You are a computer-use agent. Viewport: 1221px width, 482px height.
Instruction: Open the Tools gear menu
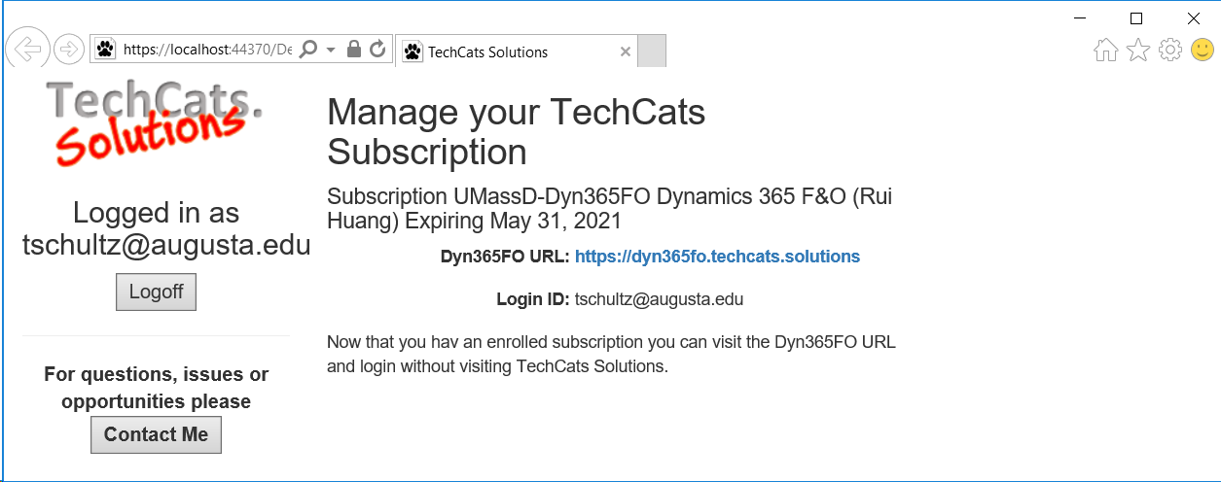[1170, 51]
